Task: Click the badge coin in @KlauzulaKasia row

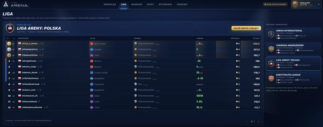Action: (237, 101)
